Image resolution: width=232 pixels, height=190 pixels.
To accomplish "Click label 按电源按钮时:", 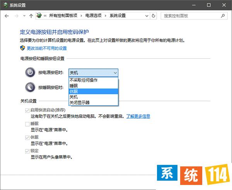I will coord(51,73).
